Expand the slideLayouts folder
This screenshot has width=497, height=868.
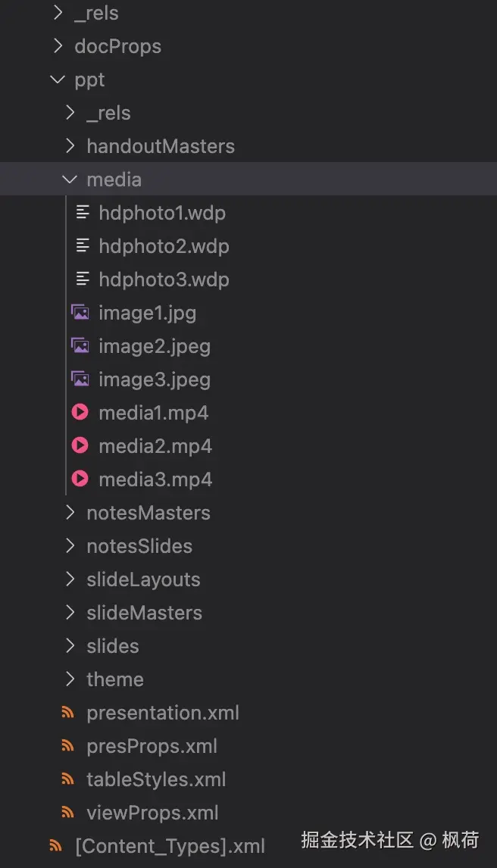click(x=70, y=579)
